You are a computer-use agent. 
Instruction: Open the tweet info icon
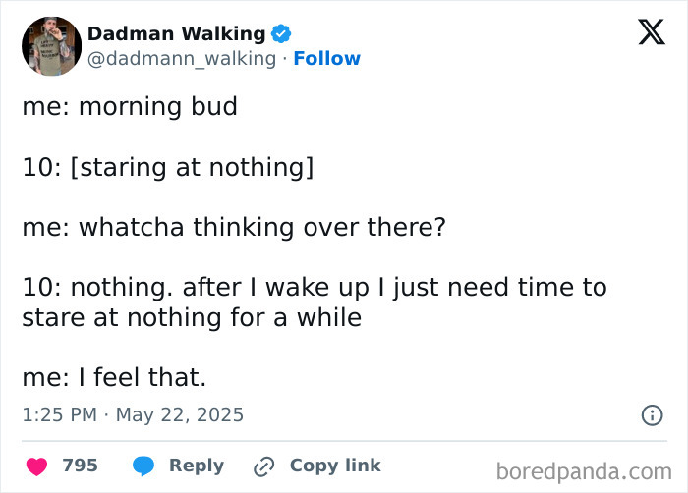(652, 415)
